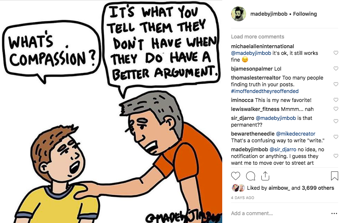The width and height of the screenshot is (346, 223).
Task: Like sir_djarro's comment
Action: pyautogui.click(x=336, y=121)
